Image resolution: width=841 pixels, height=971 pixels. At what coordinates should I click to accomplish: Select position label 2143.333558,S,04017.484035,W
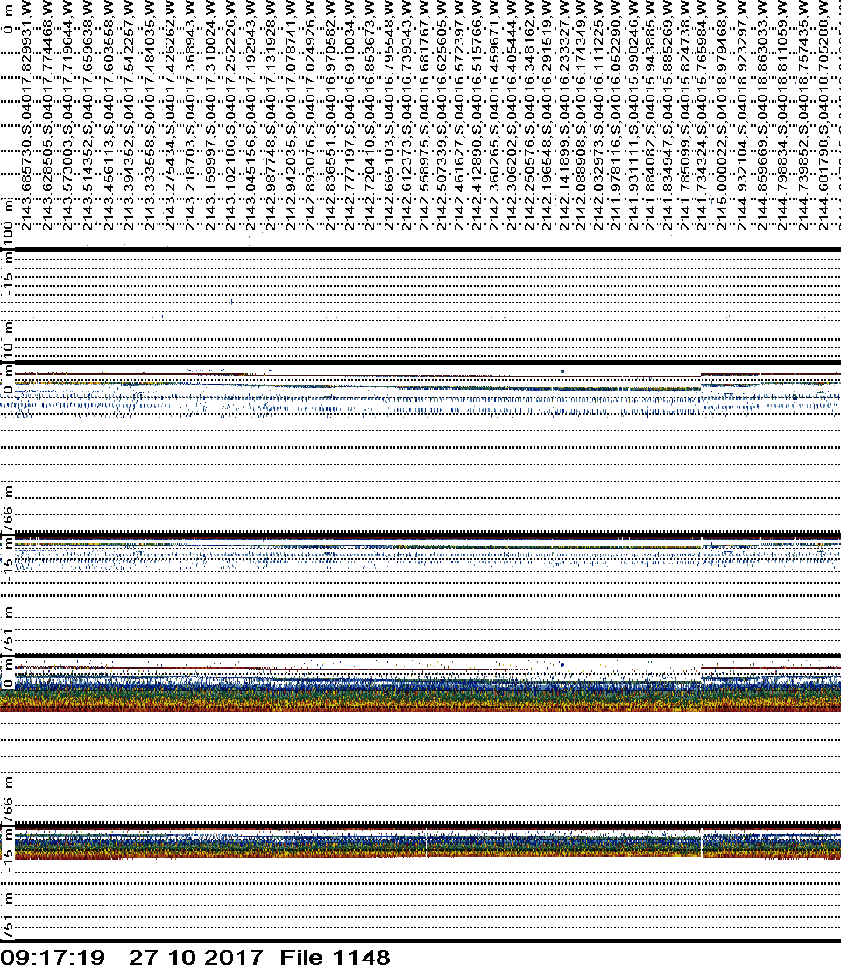click(149, 115)
